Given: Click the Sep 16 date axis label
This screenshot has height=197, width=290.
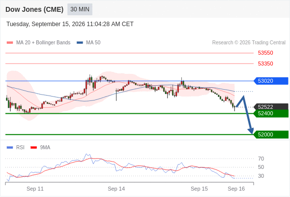Looking at the screenshot, I should (236, 189).
